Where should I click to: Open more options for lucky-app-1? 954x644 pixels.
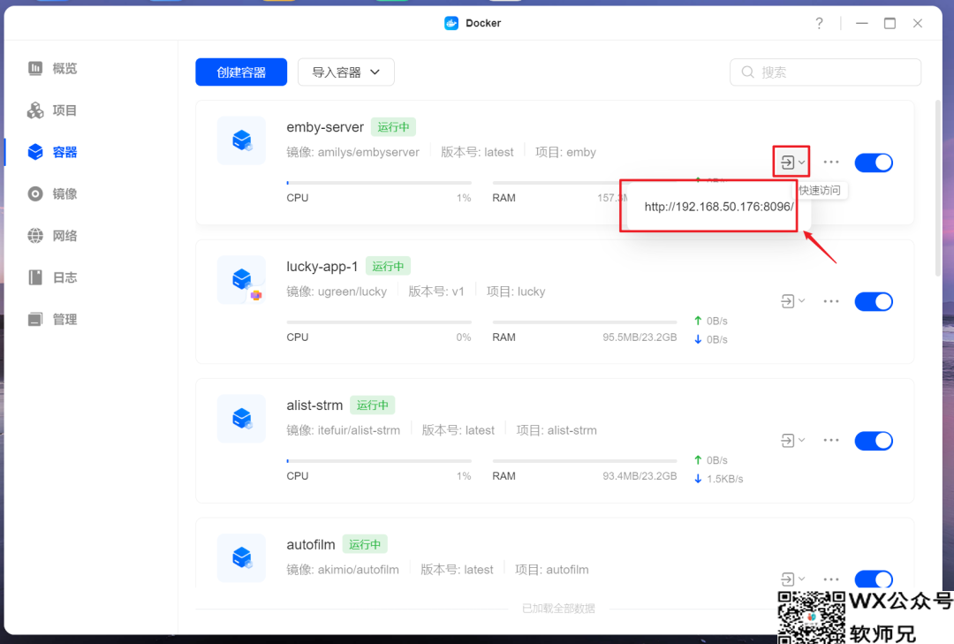pos(831,301)
